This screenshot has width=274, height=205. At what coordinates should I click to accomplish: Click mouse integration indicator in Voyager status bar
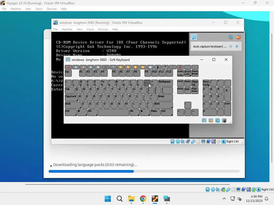[254, 190]
